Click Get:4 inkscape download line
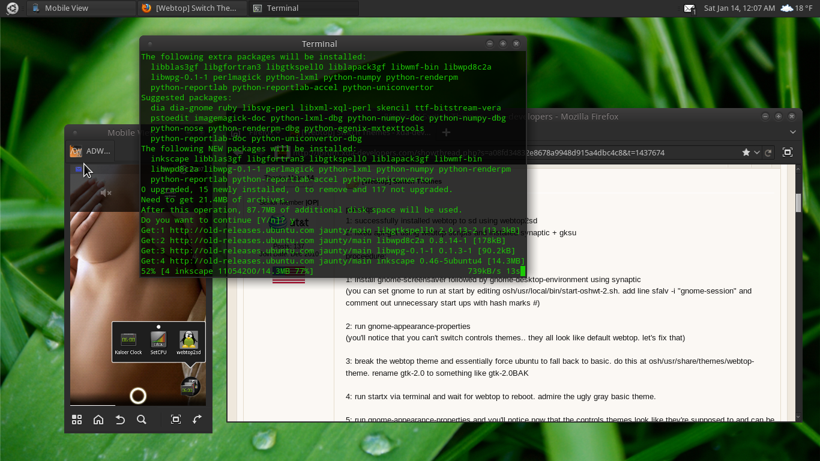 coord(333,261)
